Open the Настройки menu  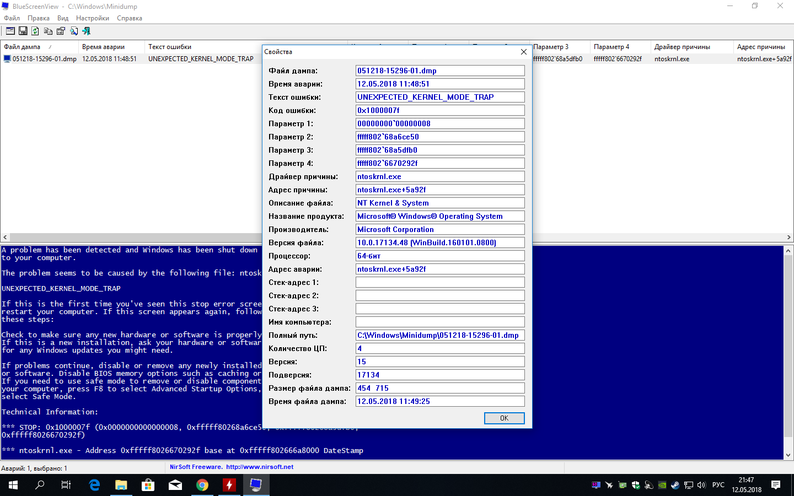coord(93,18)
